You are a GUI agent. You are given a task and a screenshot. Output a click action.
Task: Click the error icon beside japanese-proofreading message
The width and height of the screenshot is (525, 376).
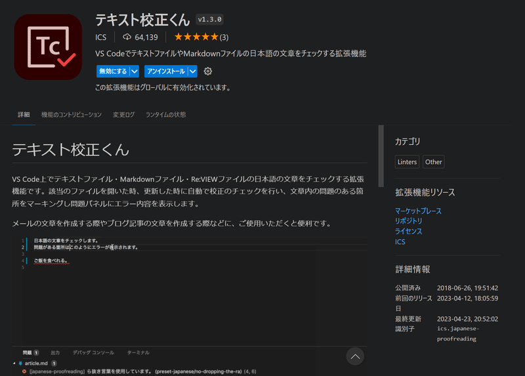click(x=24, y=371)
